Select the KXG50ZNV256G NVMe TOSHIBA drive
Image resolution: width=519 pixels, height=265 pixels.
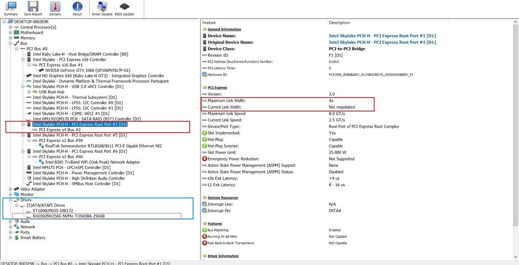click(72, 216)
